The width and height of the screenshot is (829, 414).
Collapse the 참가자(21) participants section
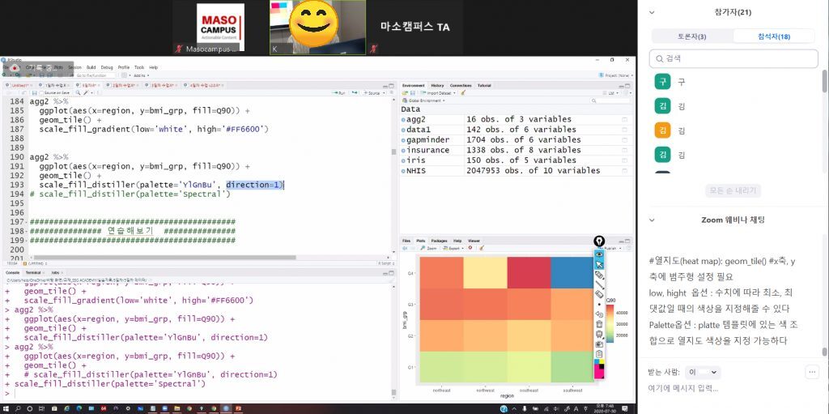coord(652,12)
